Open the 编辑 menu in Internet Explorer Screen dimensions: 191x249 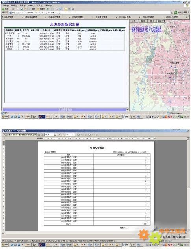[x=14, y=6]
